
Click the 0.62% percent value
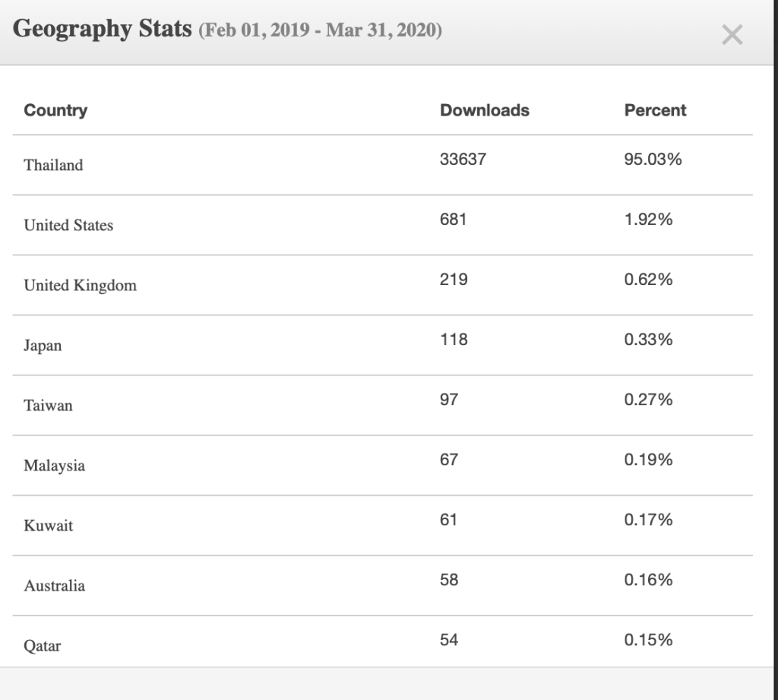[648, 280]
